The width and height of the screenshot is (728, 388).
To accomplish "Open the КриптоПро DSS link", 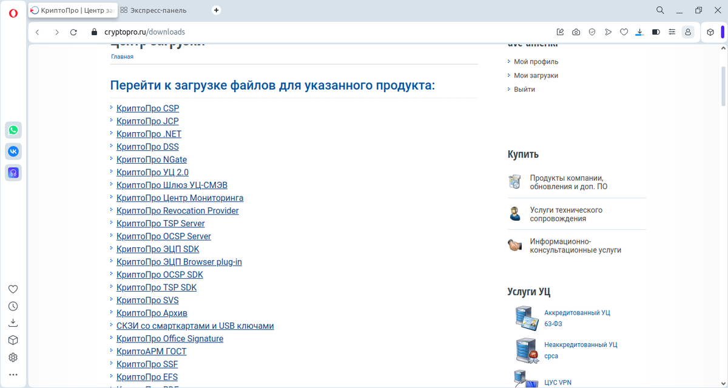I will click(x=147, y=147).
